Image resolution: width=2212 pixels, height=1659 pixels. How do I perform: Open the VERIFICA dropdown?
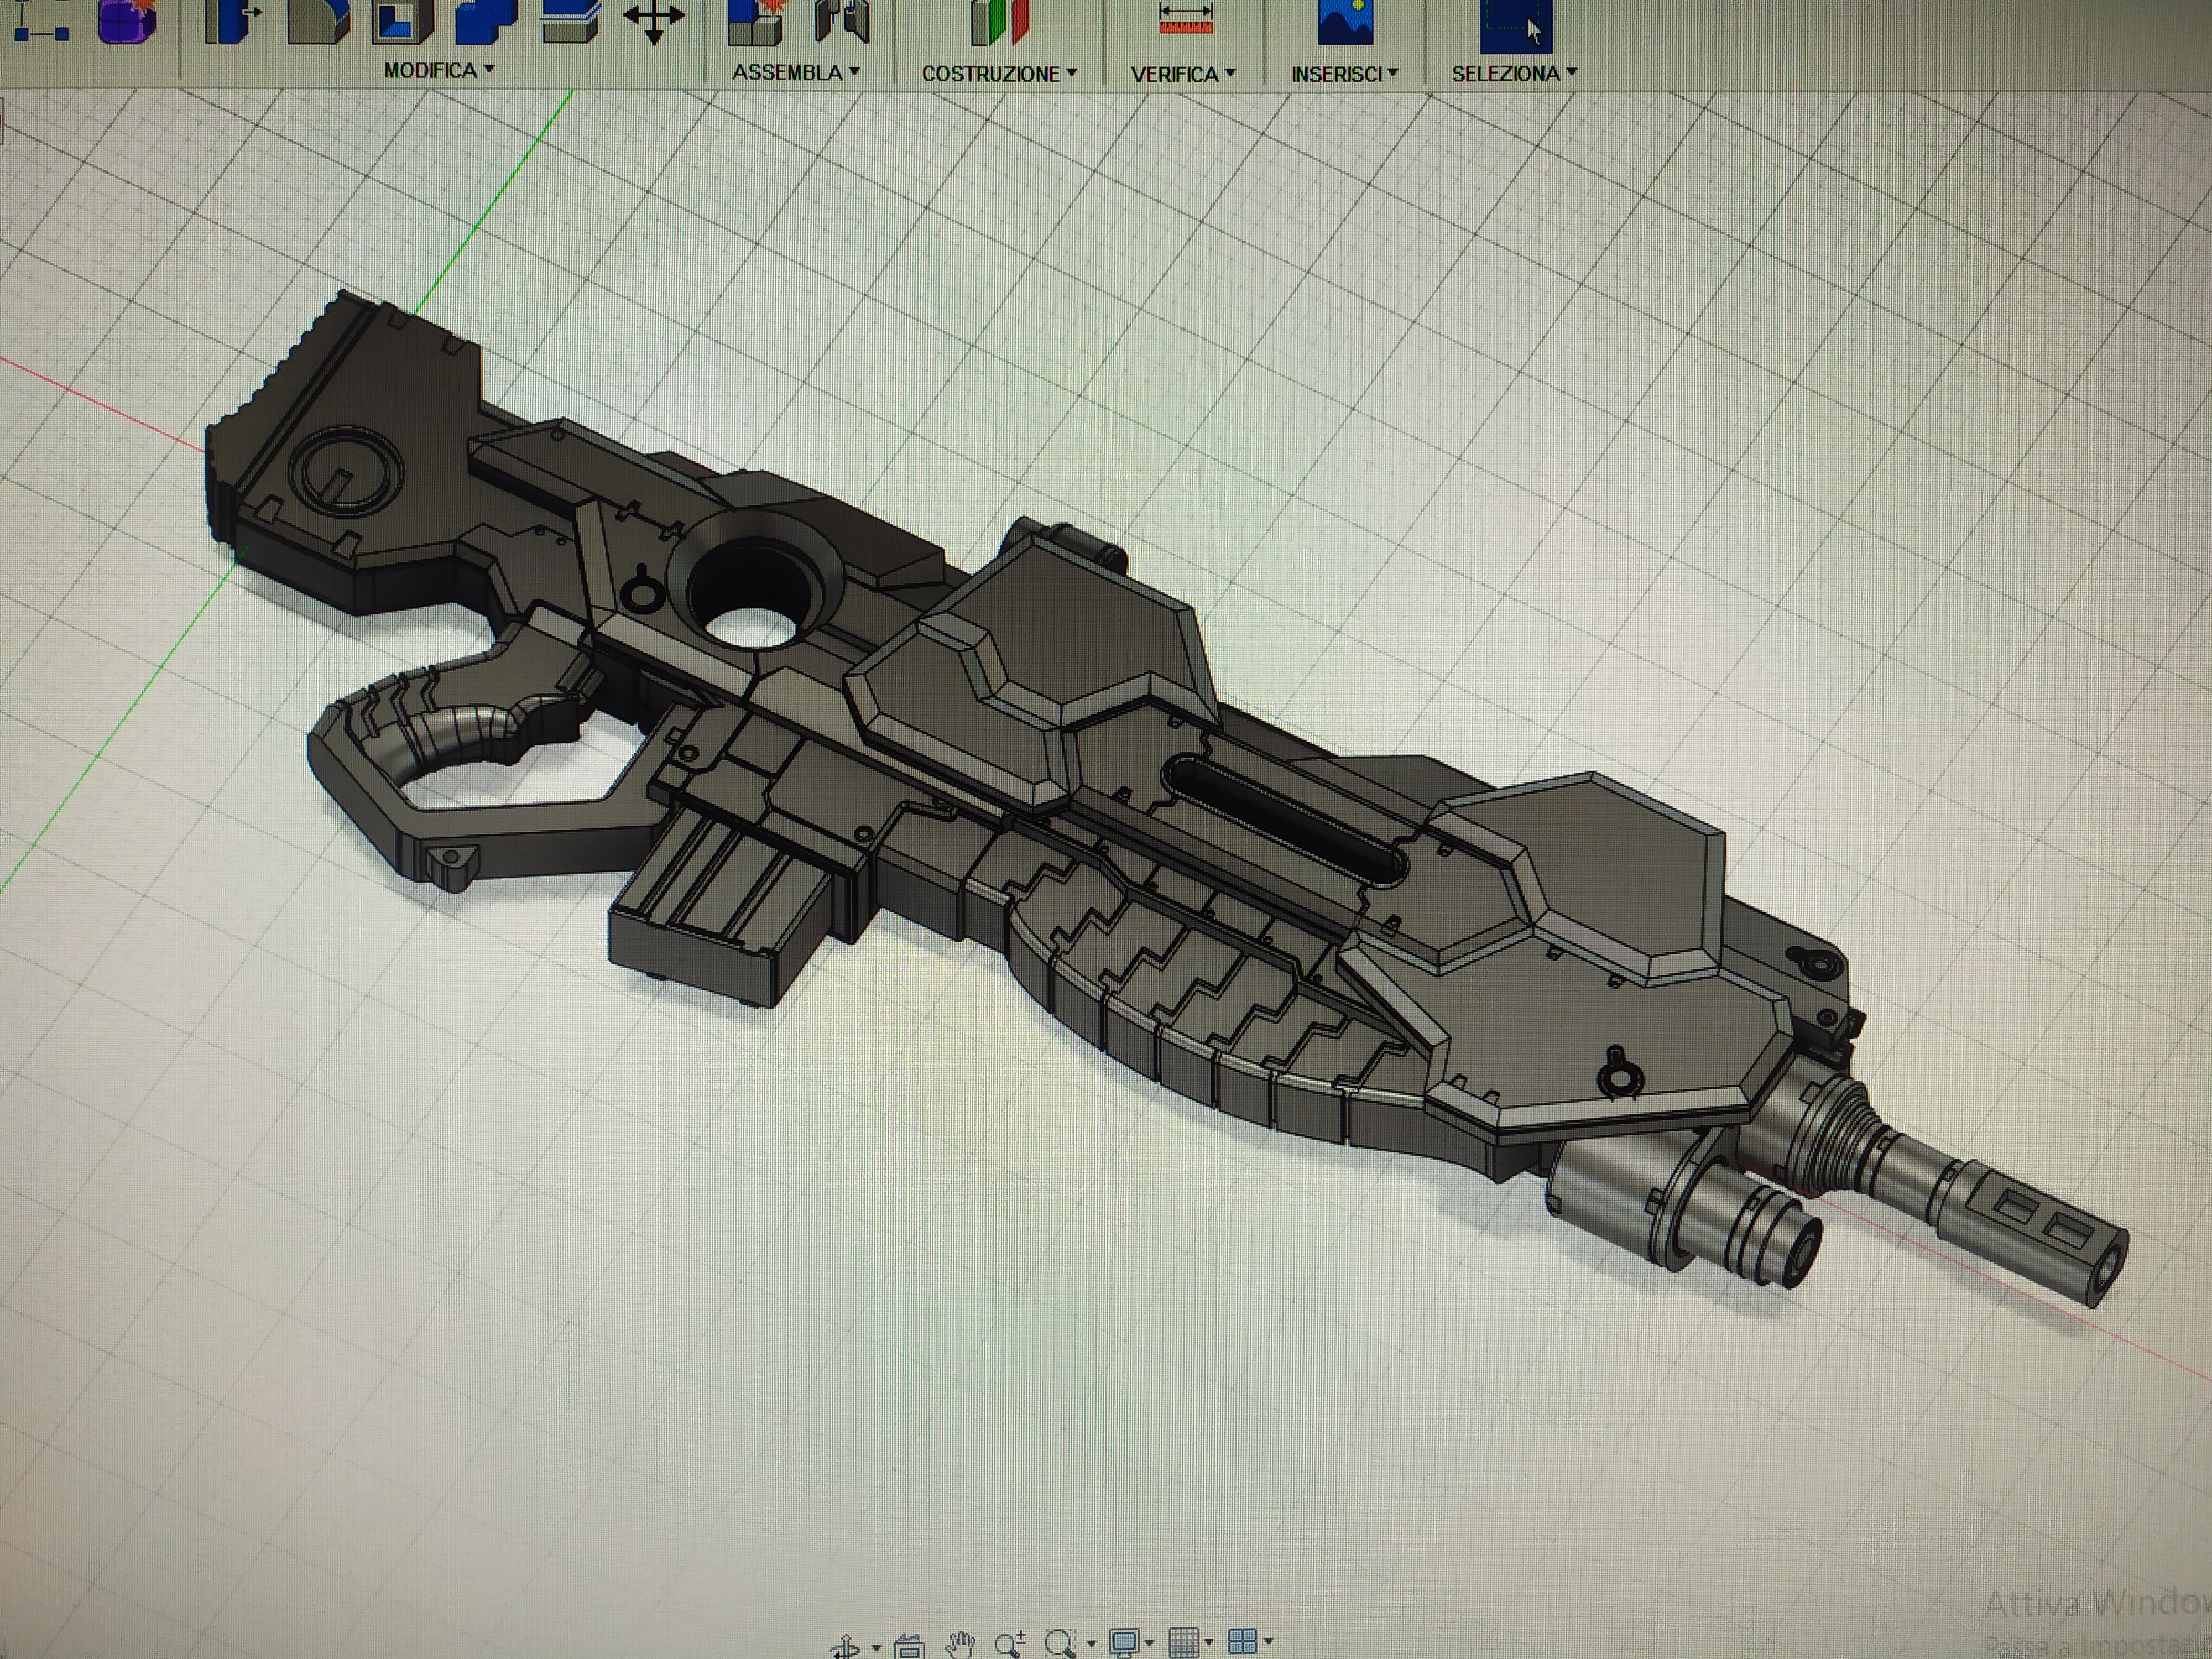point(1183,74)
